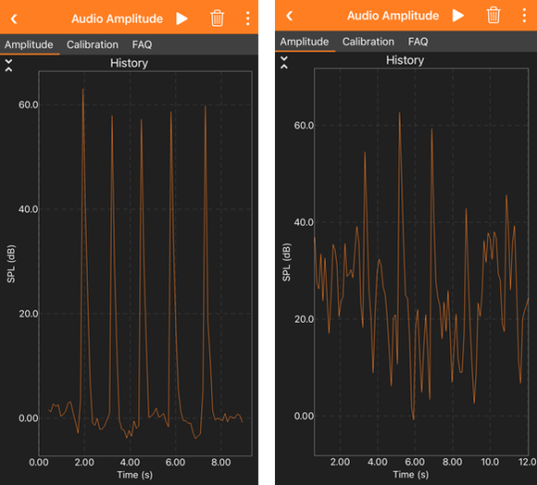Click right graph's Time (s) axis label
The image size is (537, 485).
coord(411,475)
